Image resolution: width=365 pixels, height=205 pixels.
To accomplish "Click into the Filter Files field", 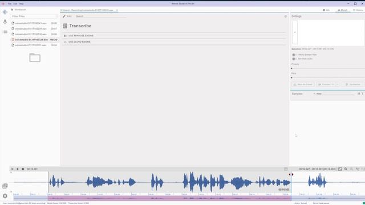I will click(34, 17).
